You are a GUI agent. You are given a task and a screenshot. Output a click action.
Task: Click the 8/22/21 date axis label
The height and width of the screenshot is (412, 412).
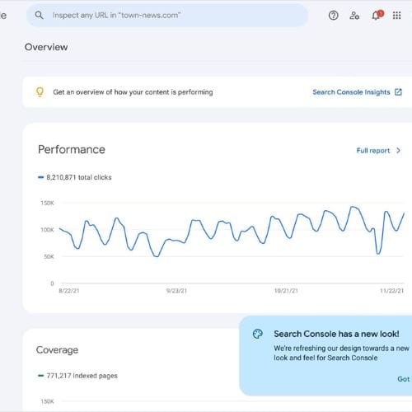[69, 291]
